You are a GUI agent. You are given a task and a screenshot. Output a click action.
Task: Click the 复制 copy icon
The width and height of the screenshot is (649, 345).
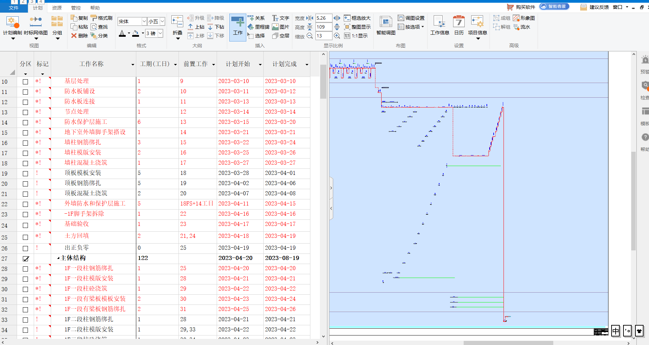tap(74, 18)
